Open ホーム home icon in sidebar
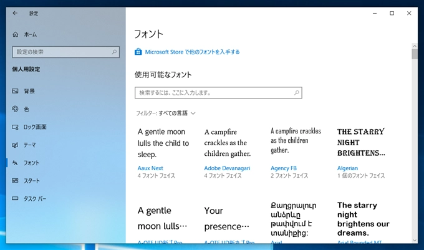Image resolution: width=424 pixels, height=250 pixels. tap(16, 34)
